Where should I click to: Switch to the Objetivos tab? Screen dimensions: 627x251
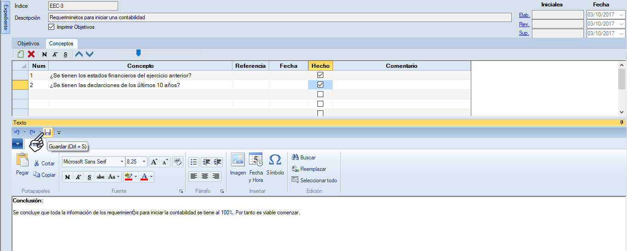[28, 44]
